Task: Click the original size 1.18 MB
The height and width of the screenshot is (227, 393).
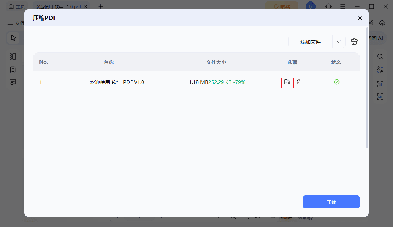Action: pyautogui.click(x=199, y=82)
